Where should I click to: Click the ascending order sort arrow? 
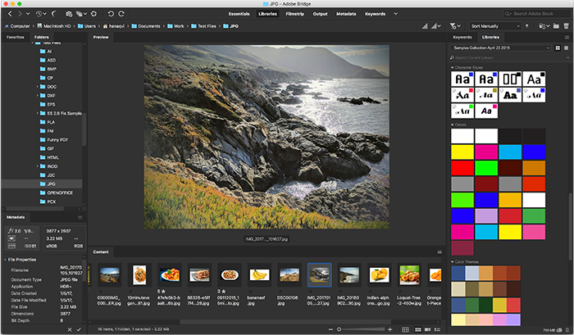526,26
